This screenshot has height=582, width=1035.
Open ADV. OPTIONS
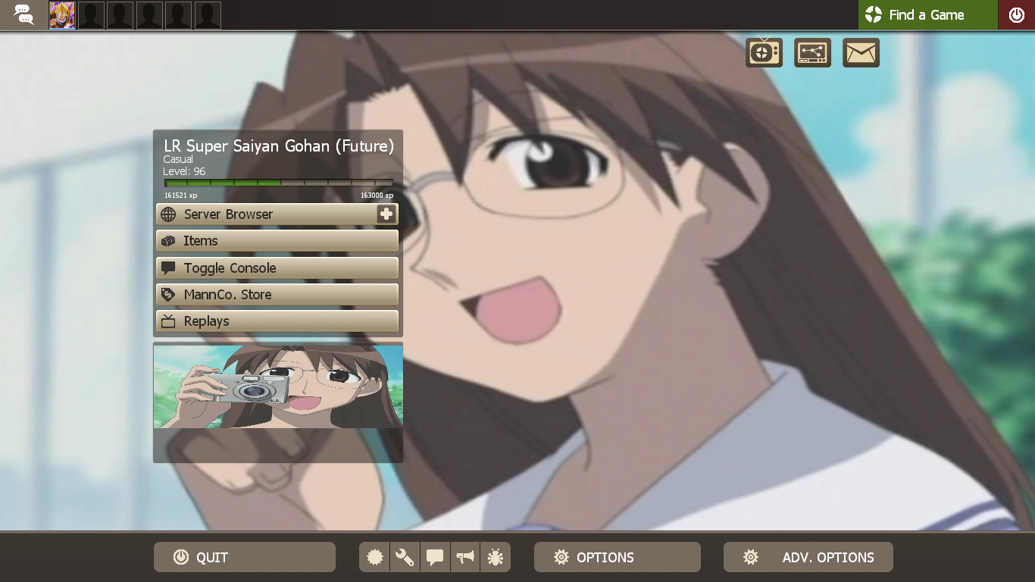click(808, 557)
